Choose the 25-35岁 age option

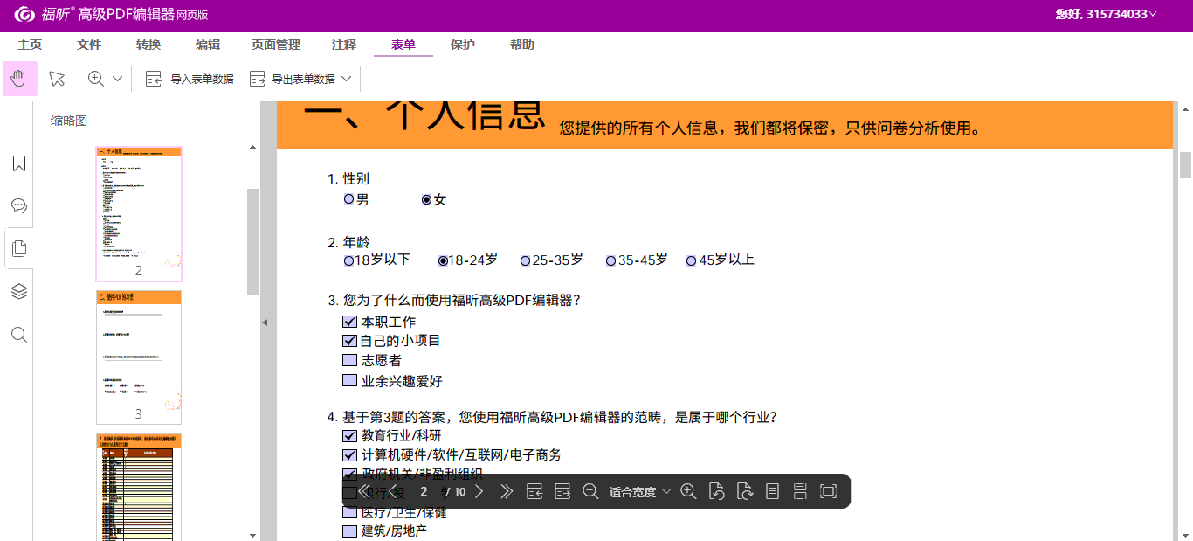(x=525, y=260)
